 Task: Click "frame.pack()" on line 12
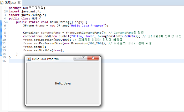pos(34,47)
